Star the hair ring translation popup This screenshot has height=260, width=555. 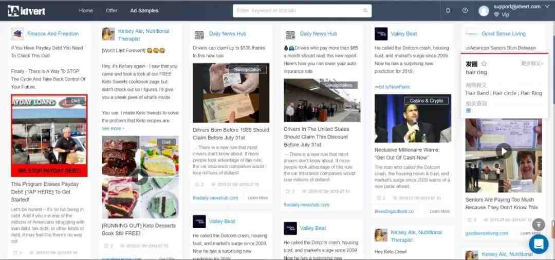(484, 64)
